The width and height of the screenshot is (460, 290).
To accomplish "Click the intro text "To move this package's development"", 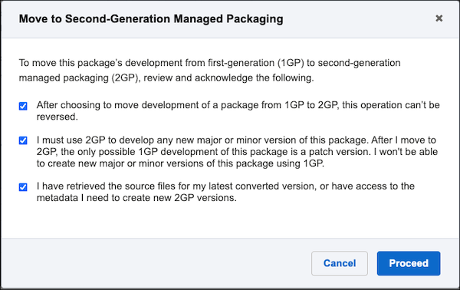I will pyautogui.click(x=100, y=63).
